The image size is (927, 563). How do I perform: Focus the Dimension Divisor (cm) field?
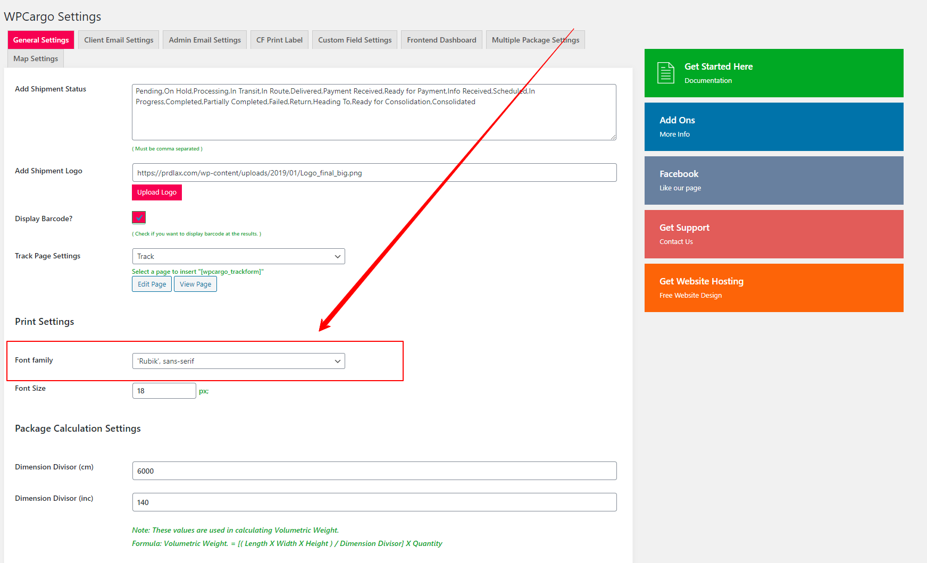[x=374, y=471]
